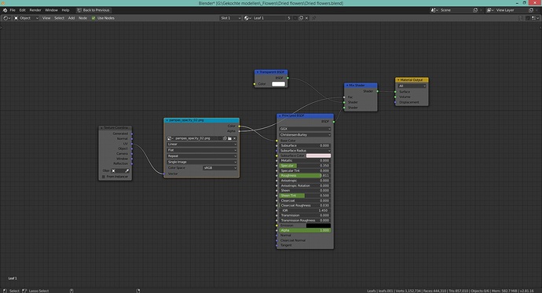Click the new view layer icon
This screenshot has width=542, height=293.
click(531, 10)
